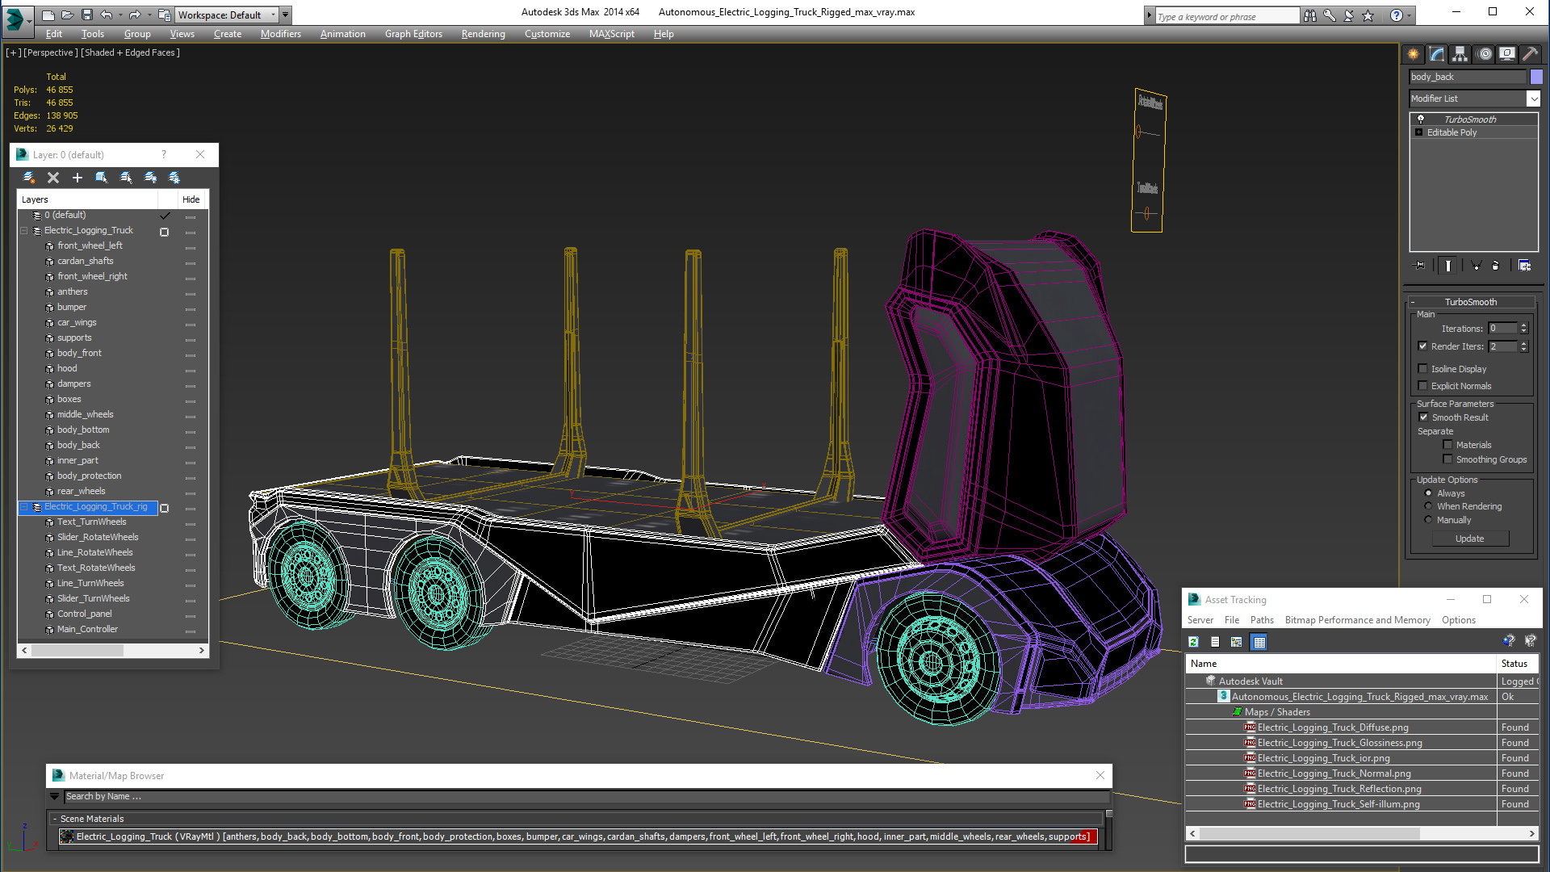The height and width of the screenshot is (872, 1550).
Task: Open Bitmap Performance and Memory menu
Action: [x=1357, y=620]
